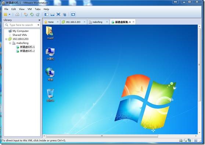Screen dimensions: 205x145
Task: Close the Home tab
Action: (58, 22)
